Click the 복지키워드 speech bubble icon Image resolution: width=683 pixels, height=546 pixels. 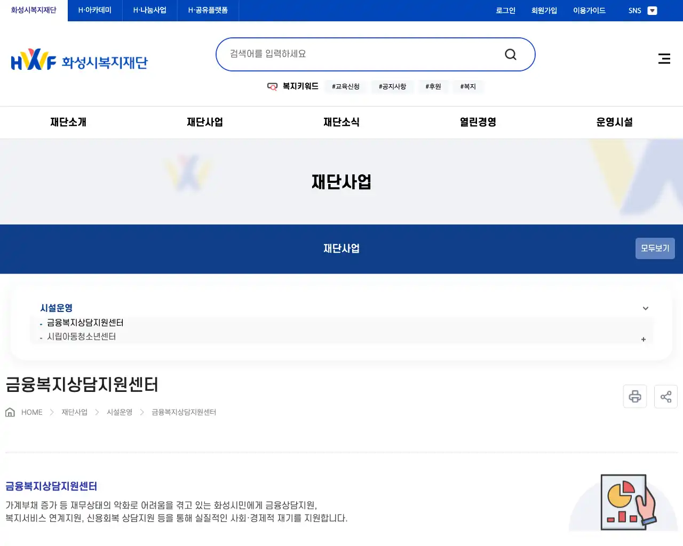pos(272,86)
